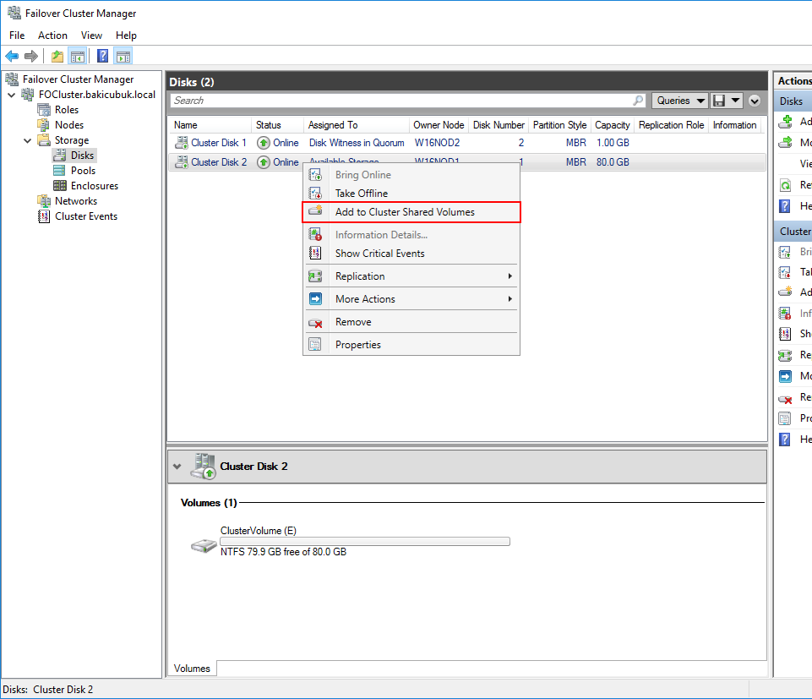Viewport: 812px width, 699px height.
Task: Open the Action menu
Action: (52, 35)
